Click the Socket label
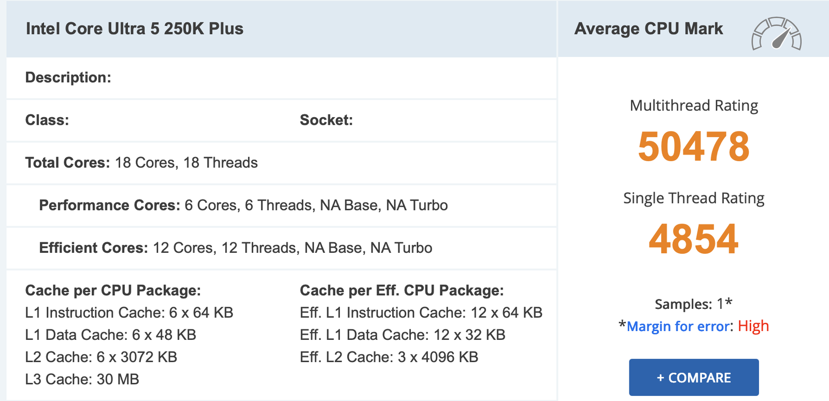This screenshot has width=829, height=401. pyautogui.click(x=326, y=120)
